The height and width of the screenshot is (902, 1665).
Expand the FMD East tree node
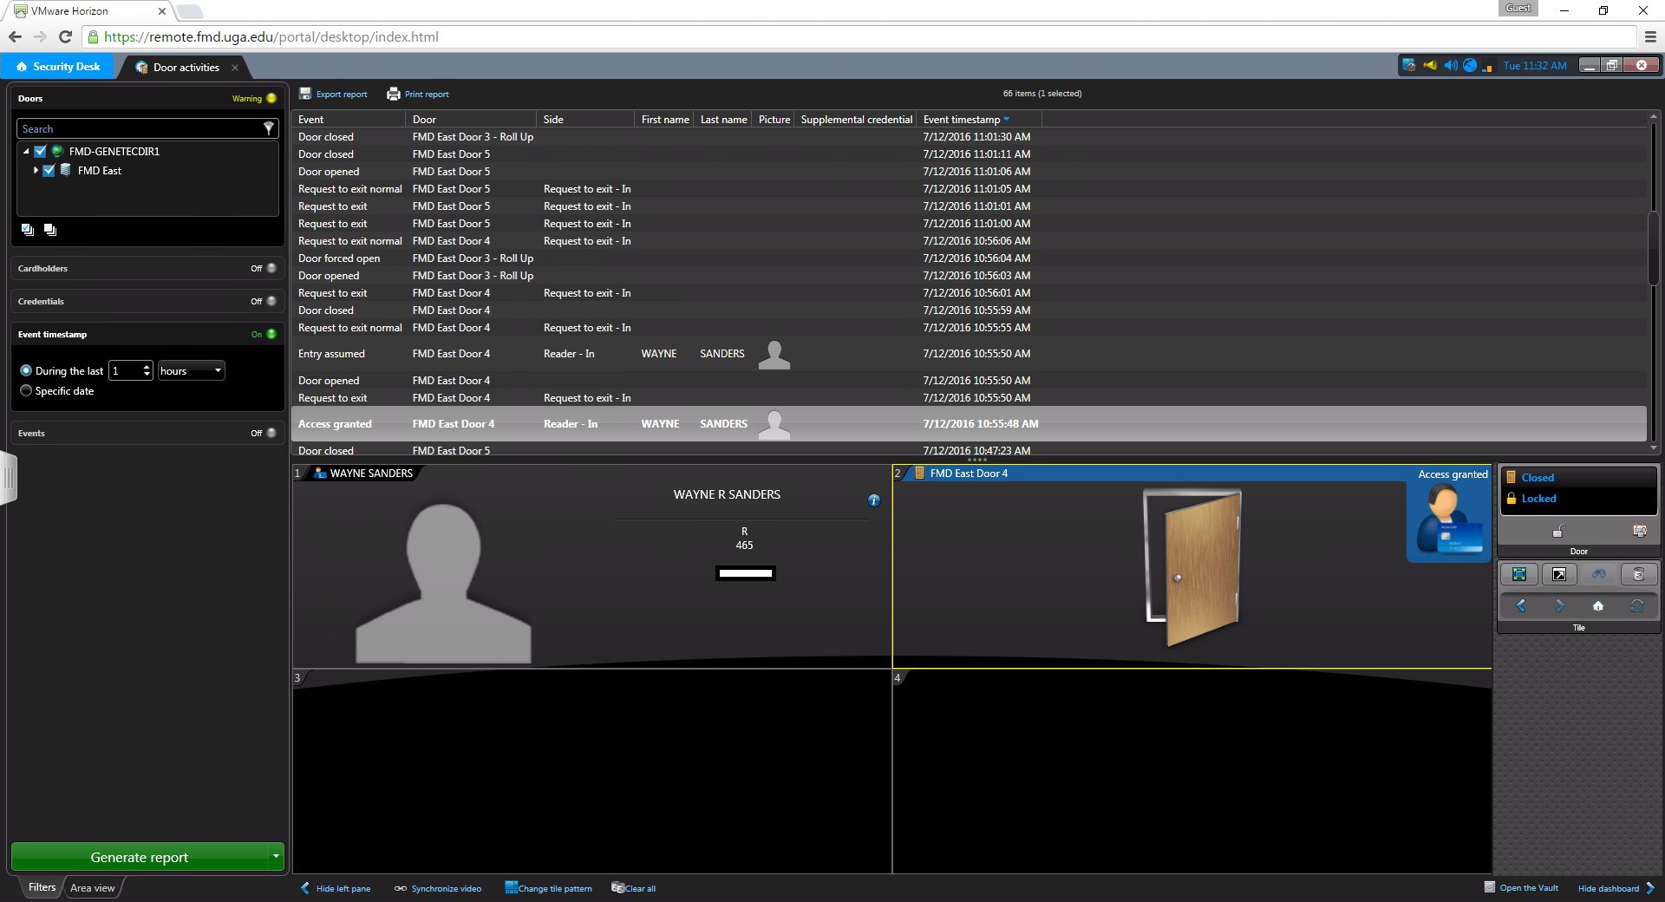pos(36,171)
